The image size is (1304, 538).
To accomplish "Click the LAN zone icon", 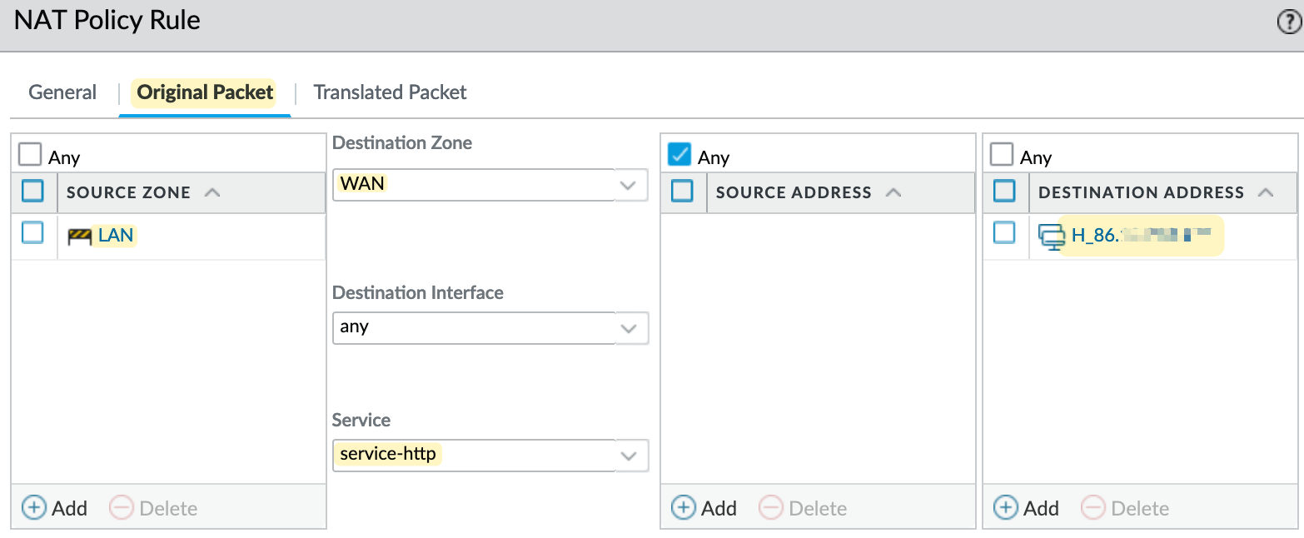I will click(x=80, y=237).
